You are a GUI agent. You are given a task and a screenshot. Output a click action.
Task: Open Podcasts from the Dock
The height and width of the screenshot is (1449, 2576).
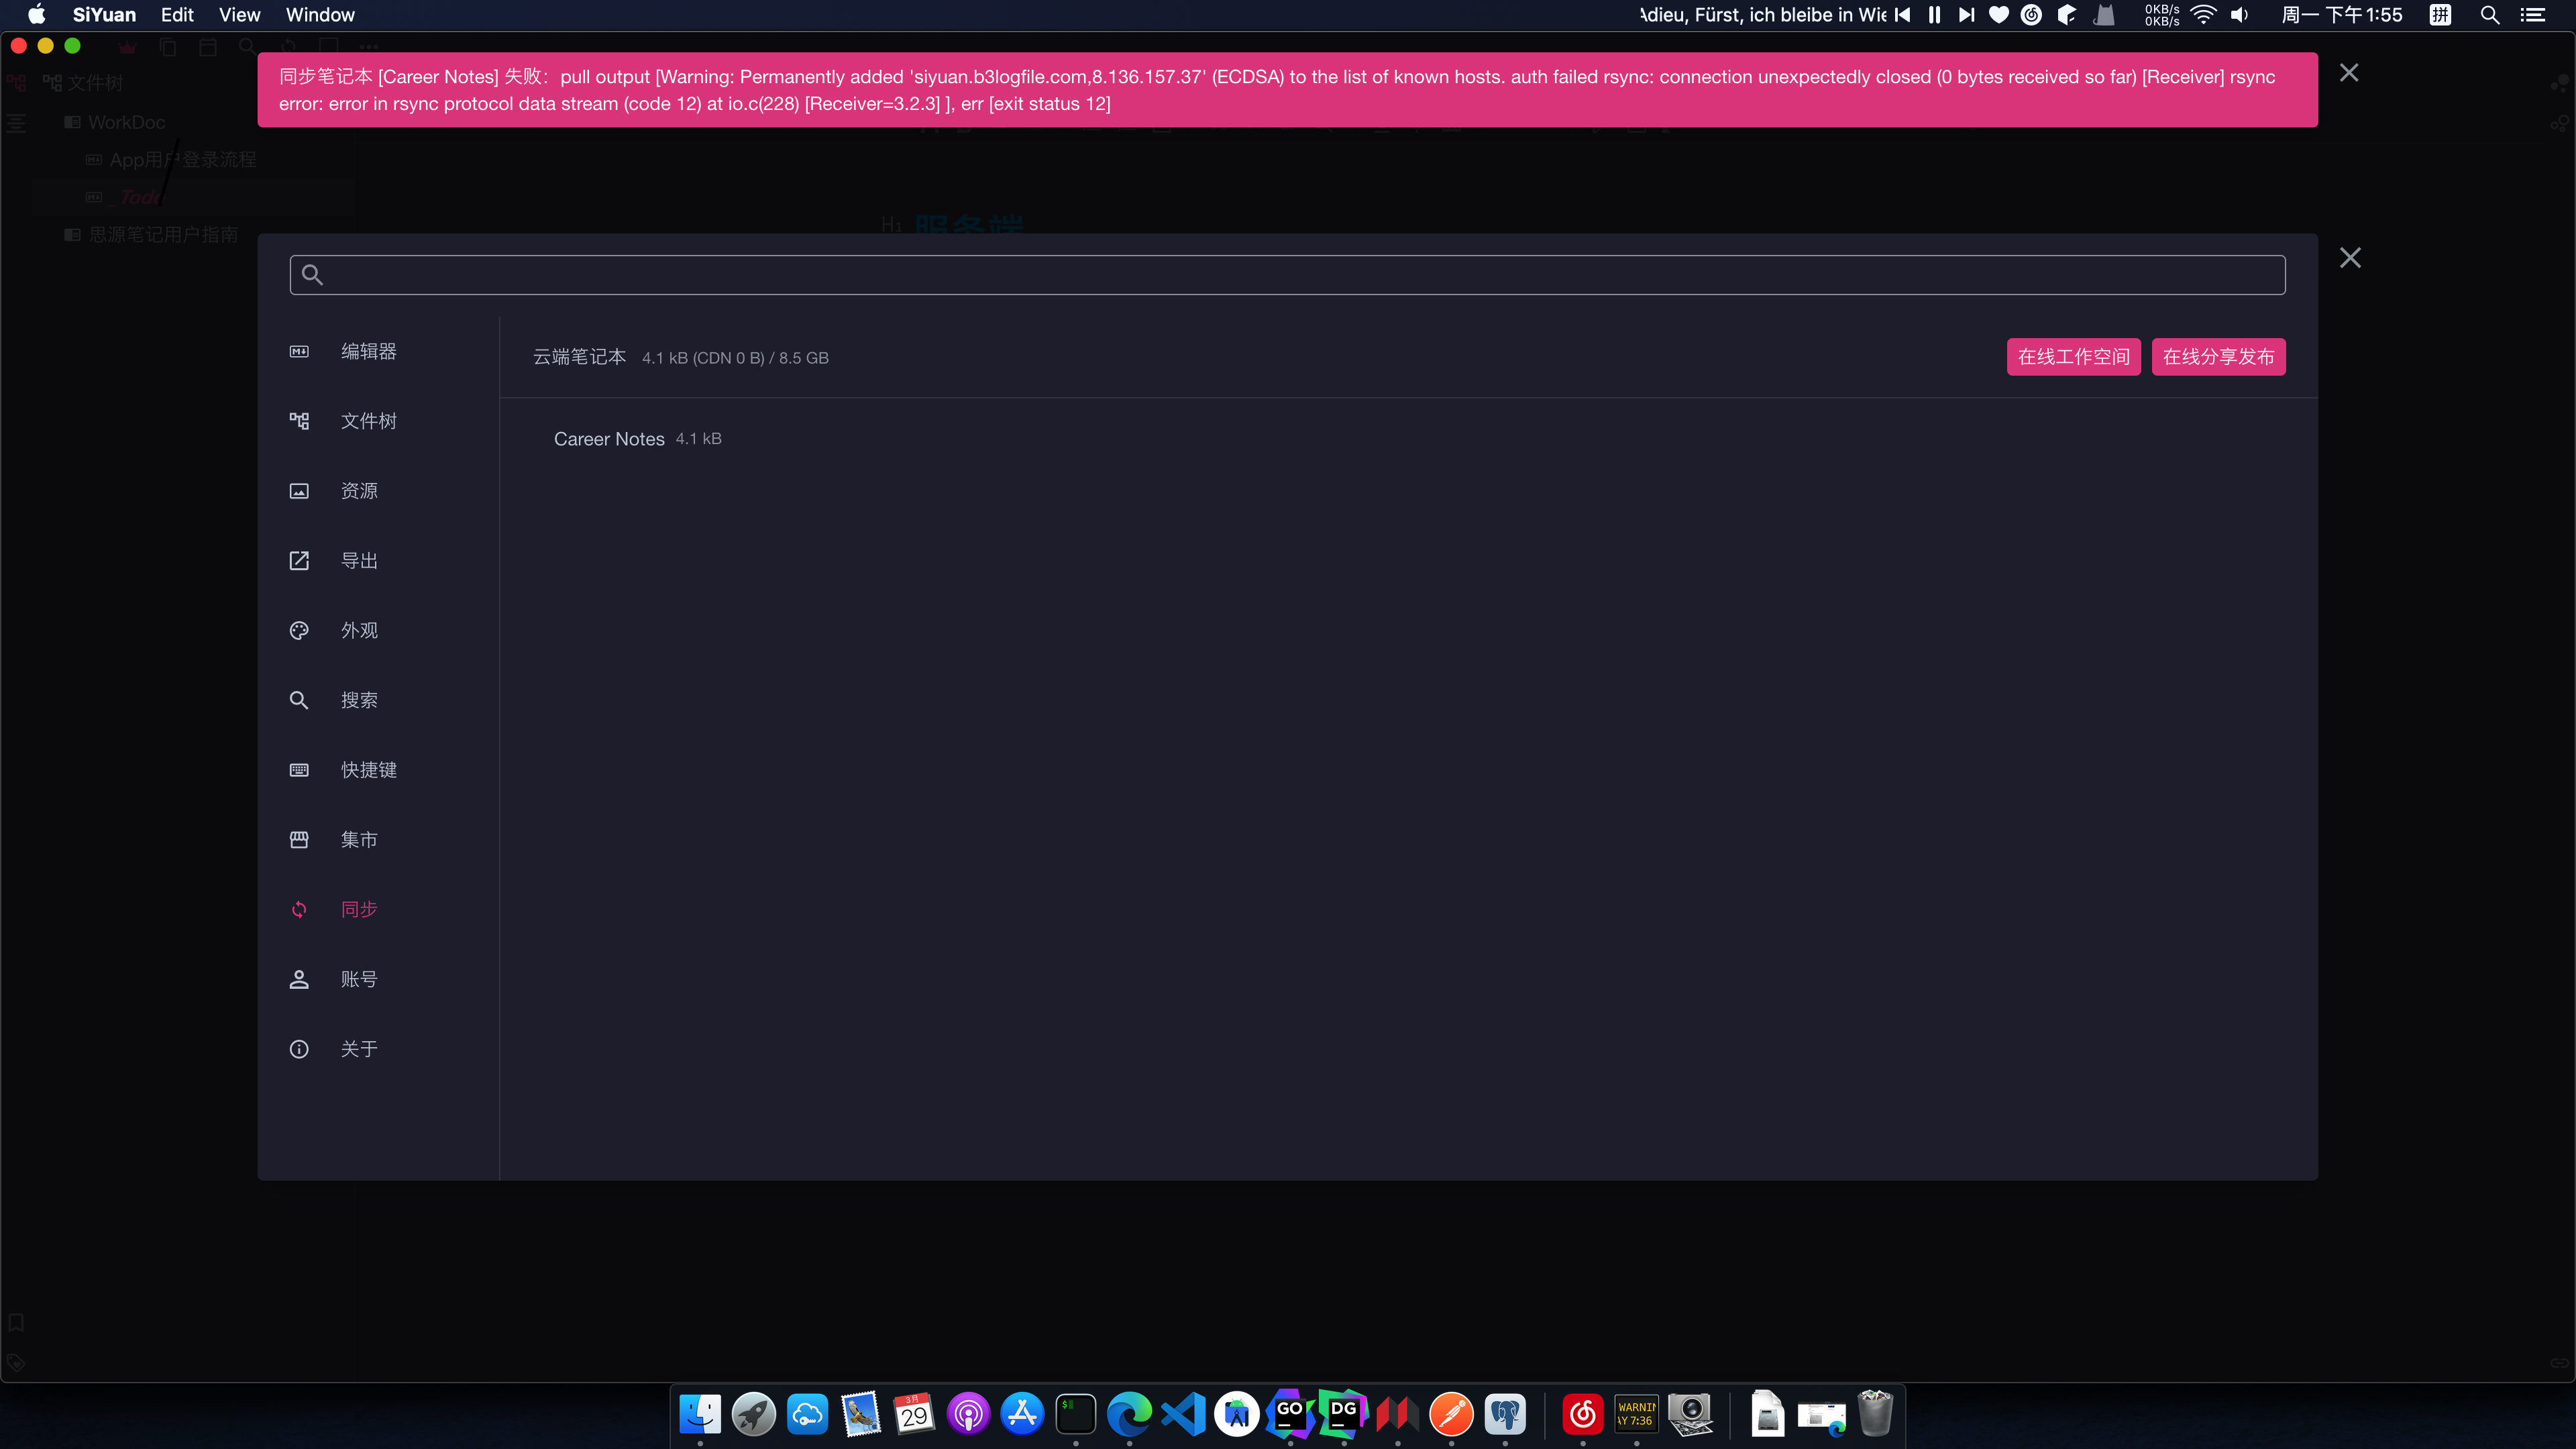[x=968, y=1415]
